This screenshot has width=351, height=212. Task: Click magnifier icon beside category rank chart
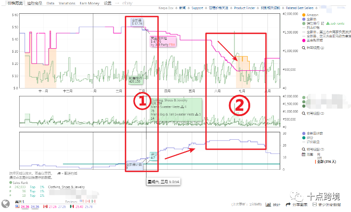pyautogui.click(x=303, y=114)
